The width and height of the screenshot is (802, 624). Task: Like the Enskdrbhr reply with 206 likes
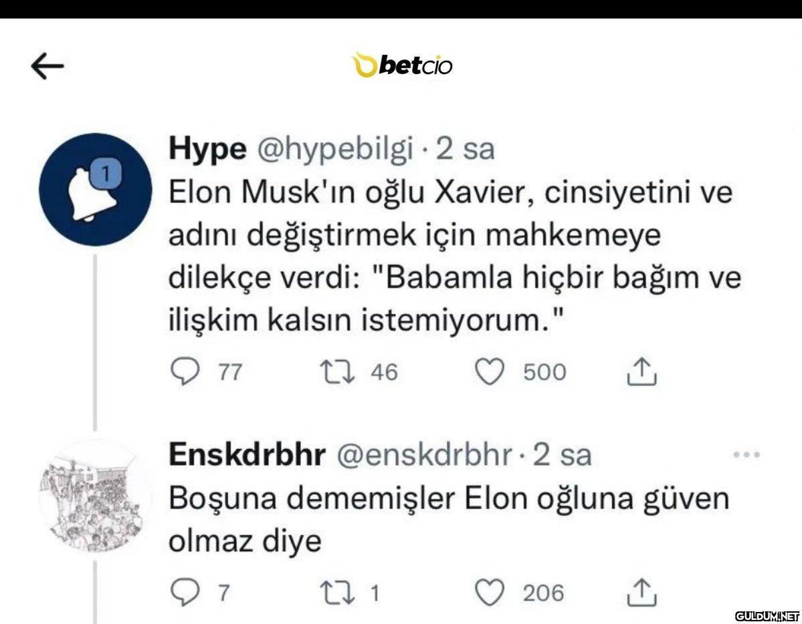click(489, 593)
